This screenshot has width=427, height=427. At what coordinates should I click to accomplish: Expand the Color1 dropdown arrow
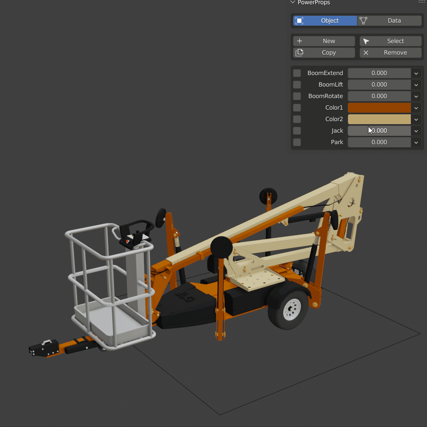(x=416, y=107)
